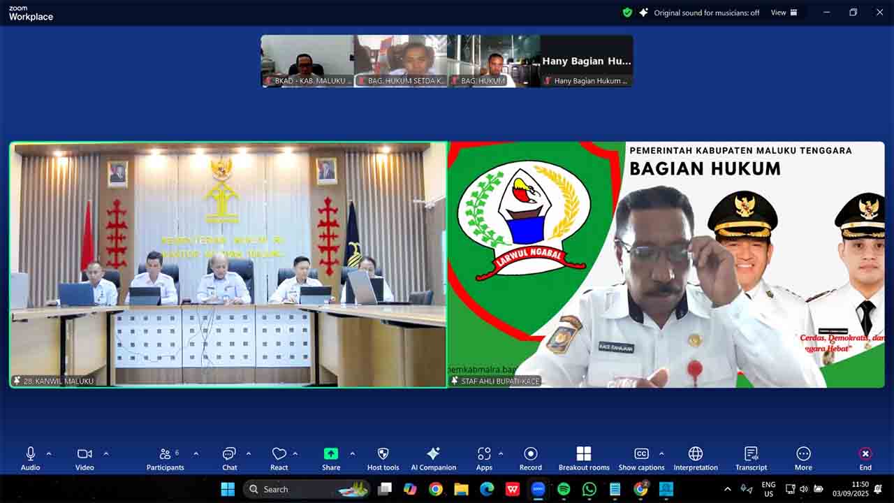894x503 pixels.
Task: Expand audio options arrow next to Audio
Action: (x=49, y=453)
